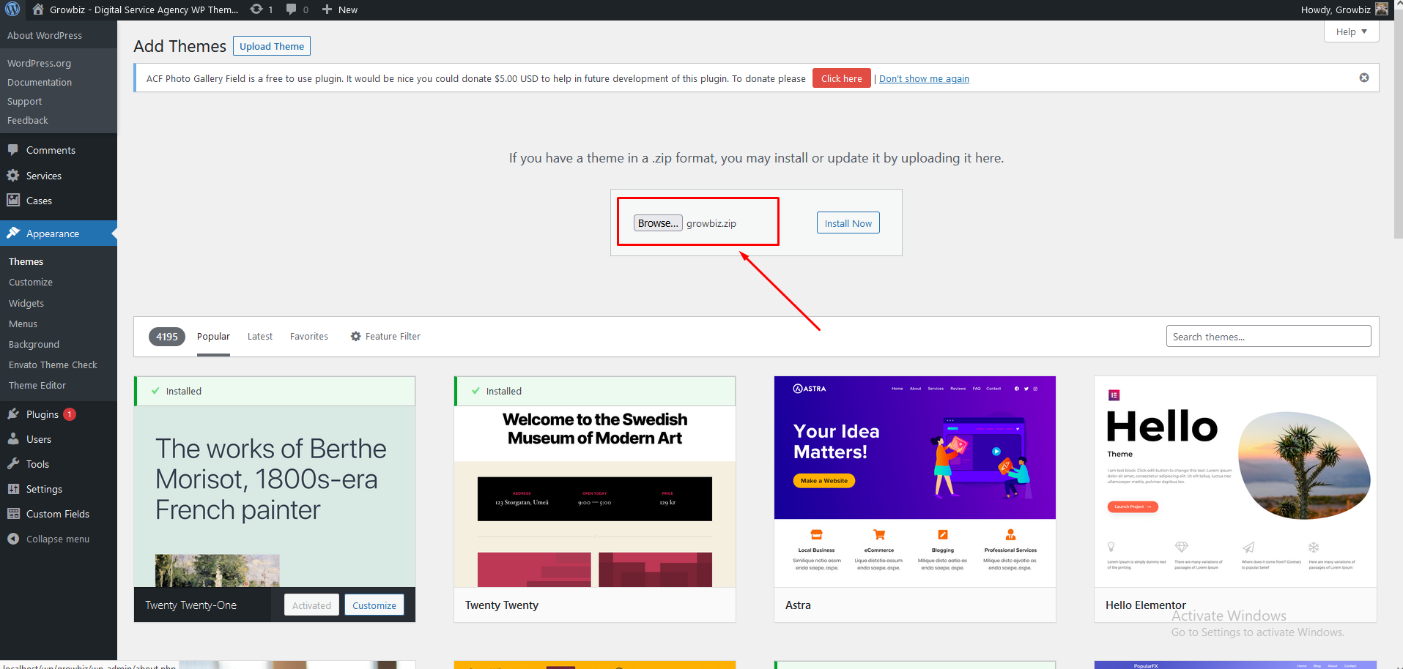Open About WordPress menu item
Image resolution: width=1403 pixels, height=669 pixels.
[45, 35]
